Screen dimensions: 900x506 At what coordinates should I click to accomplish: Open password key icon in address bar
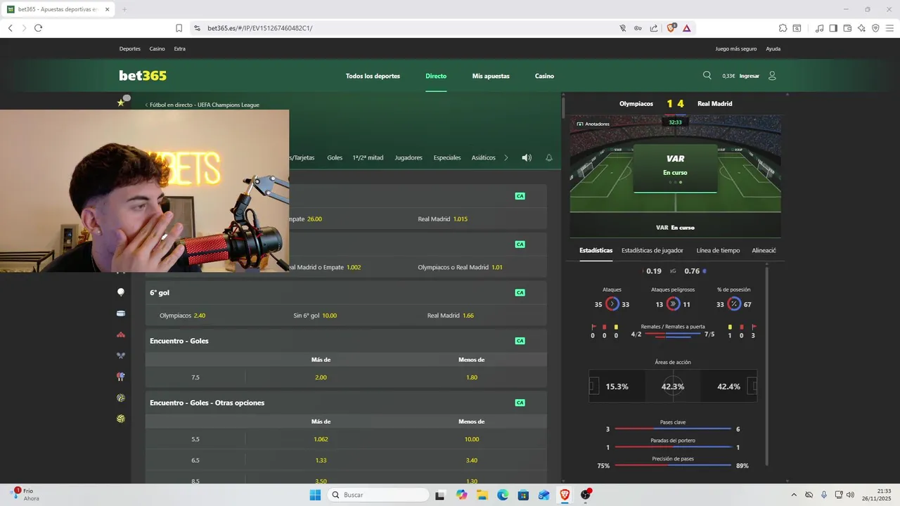coord(638,28)
